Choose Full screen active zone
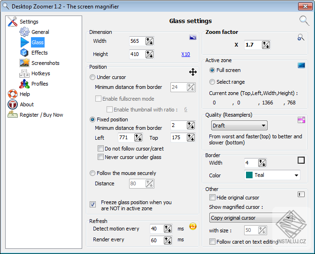Viewport: 315px width, 254px height. (212, 70)
